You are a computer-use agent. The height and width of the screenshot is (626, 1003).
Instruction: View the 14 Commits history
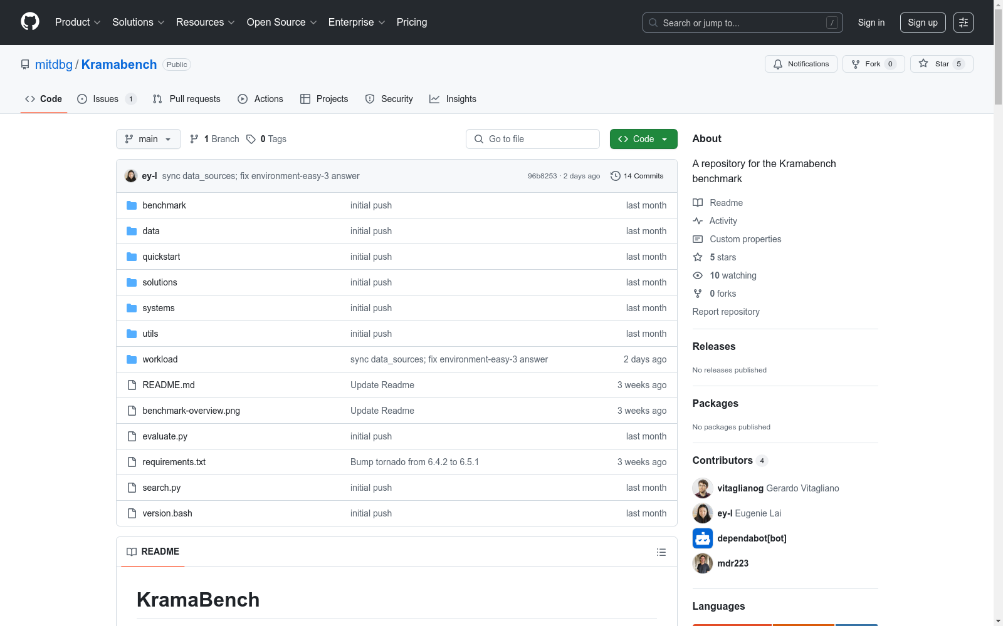[x=637, y=176]
